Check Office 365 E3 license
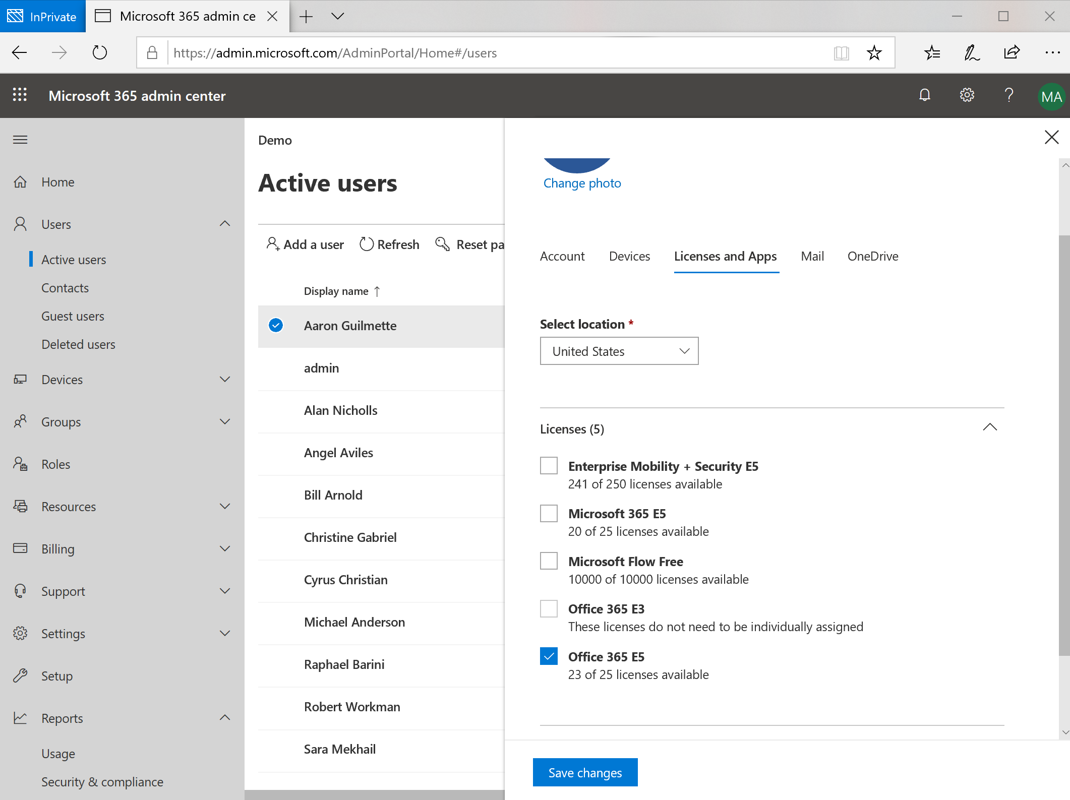 pyautogui.click(x=549, y=608)
